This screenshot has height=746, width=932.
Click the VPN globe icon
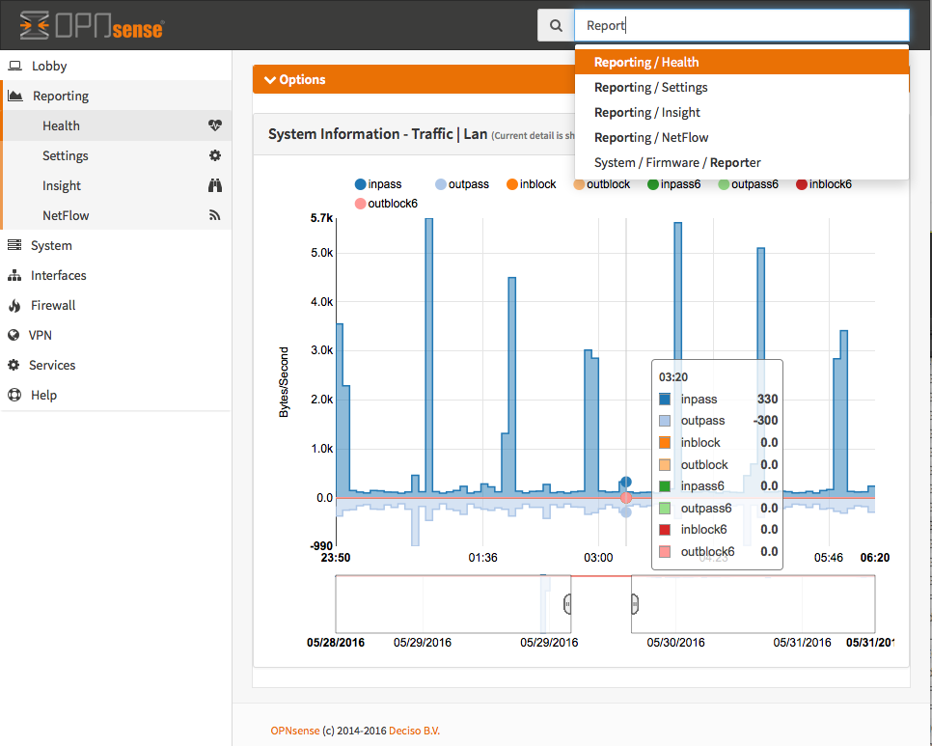pos(14,335)
